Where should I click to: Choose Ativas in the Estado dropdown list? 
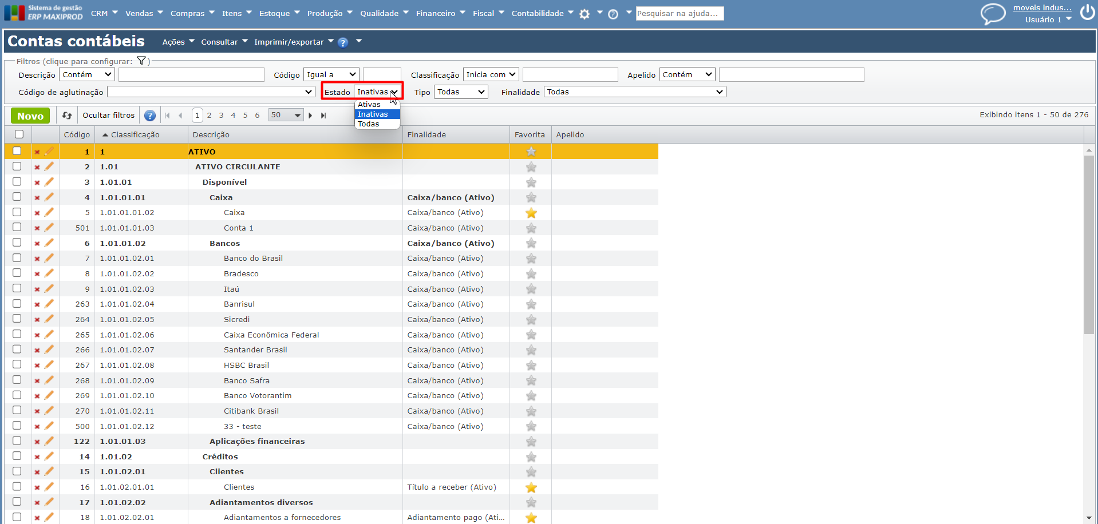369,105
